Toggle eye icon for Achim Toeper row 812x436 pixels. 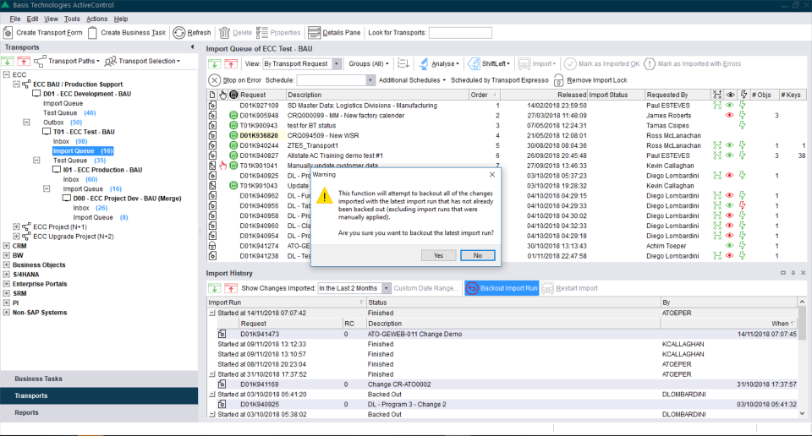730,246
